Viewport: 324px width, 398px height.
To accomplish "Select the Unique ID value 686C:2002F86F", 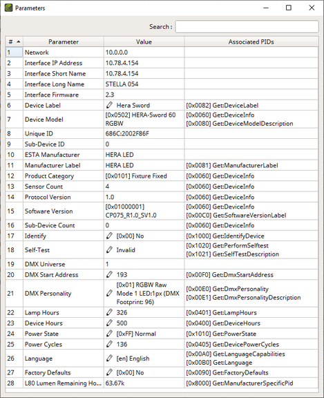I will coord(127,133).
